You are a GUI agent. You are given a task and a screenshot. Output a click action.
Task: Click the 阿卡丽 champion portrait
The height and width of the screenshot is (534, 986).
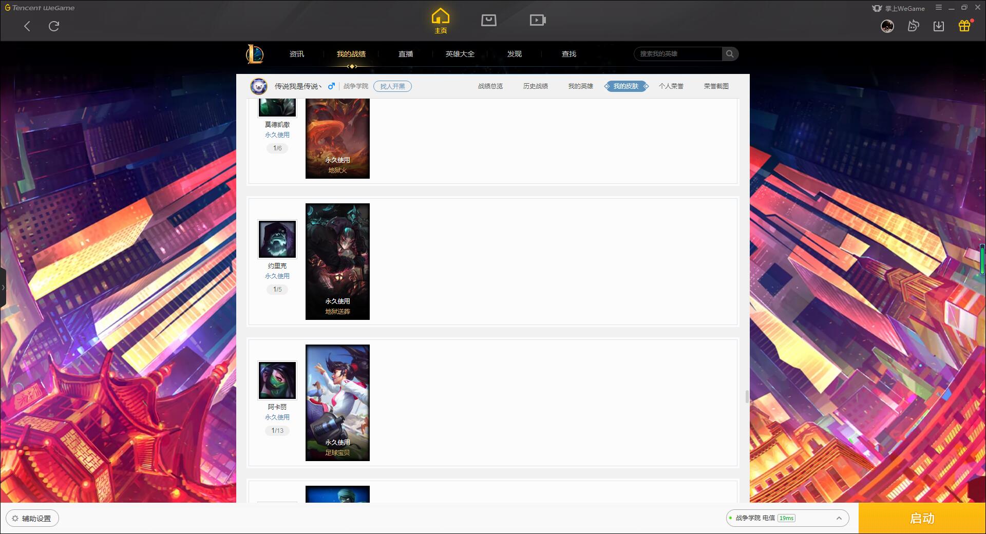[277, 380]
